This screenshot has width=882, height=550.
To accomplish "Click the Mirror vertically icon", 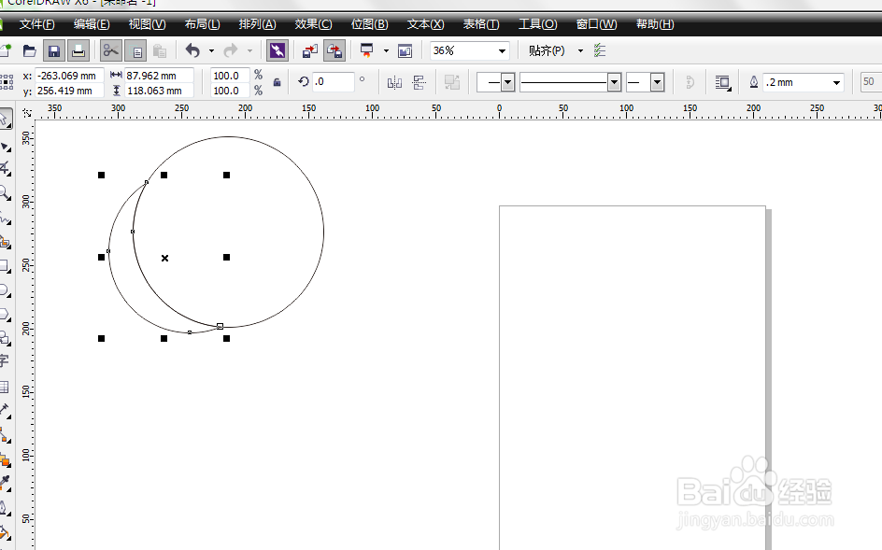I will click(420, 83).
